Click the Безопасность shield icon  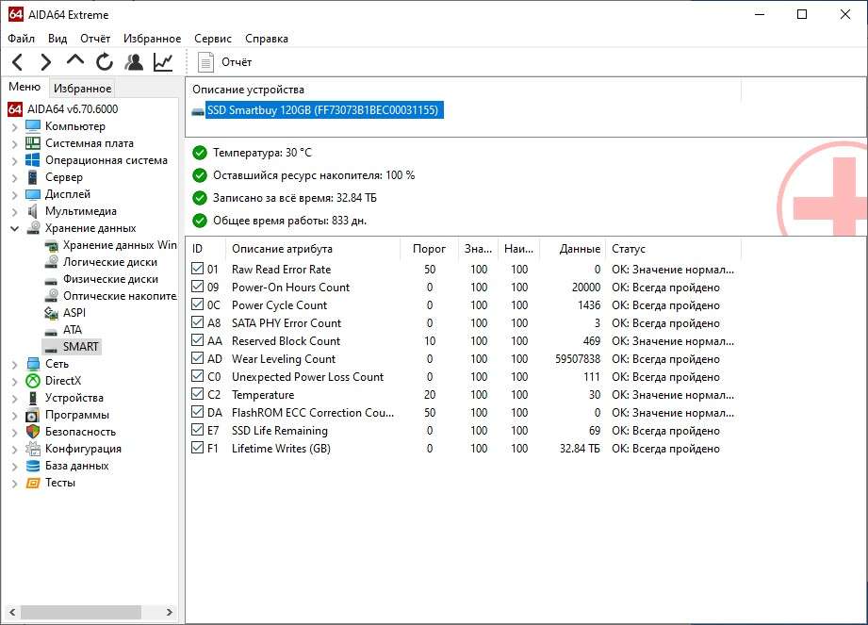[x=33, y=432]
